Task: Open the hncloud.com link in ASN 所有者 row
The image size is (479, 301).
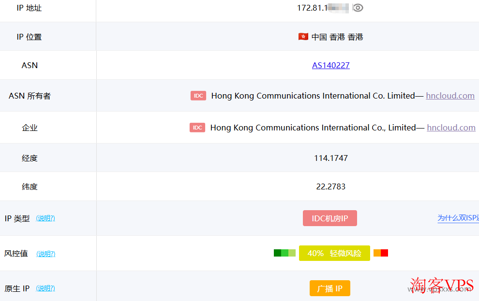Action: coord(450,96)
